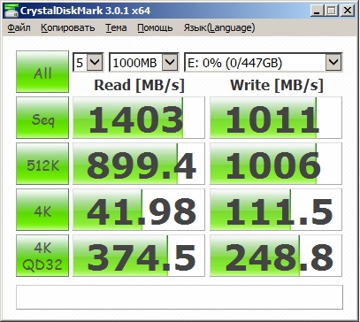Click the empty comment field at bottom
The image size is (360, 322).
click(x=180, y=297)
